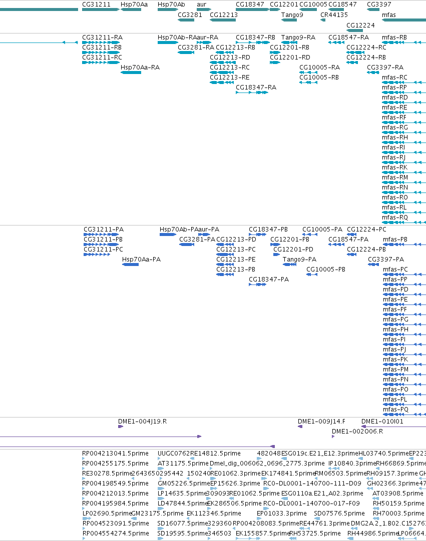Click the CG31211 gene label

(97, 4)
